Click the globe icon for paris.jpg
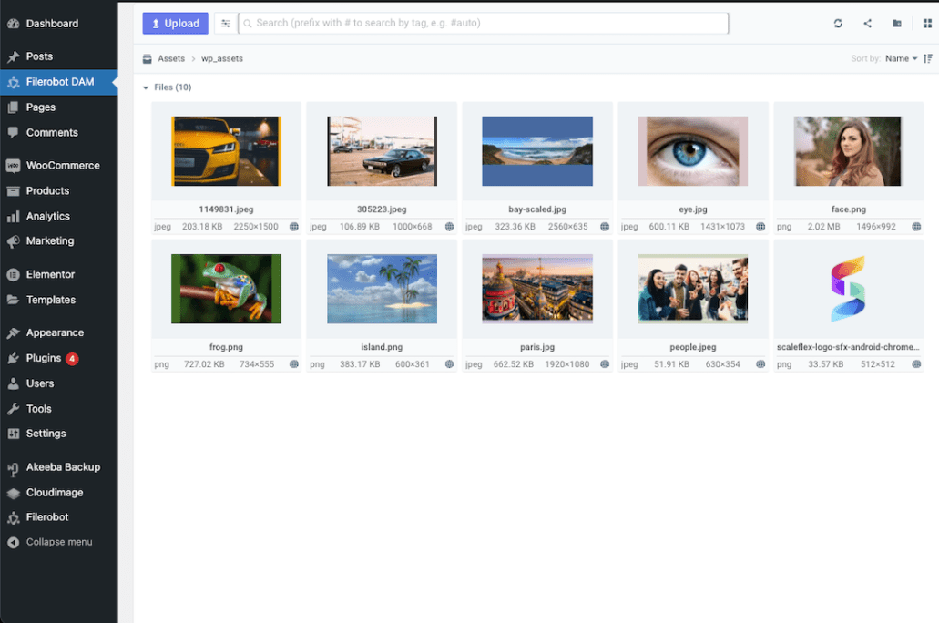The image size is (939, 623). pos(605,364)
